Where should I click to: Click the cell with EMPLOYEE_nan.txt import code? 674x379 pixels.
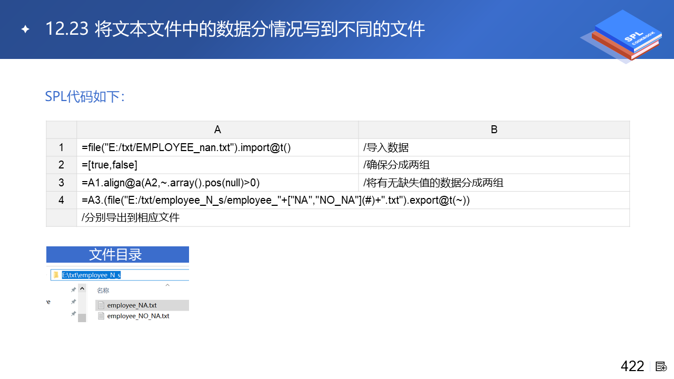click(217, 148)
